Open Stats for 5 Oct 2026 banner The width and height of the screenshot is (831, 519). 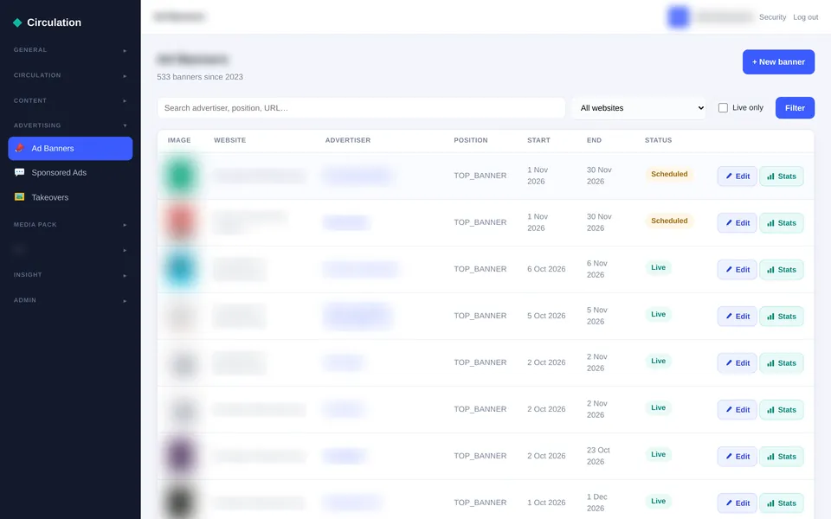coord(782,317)
